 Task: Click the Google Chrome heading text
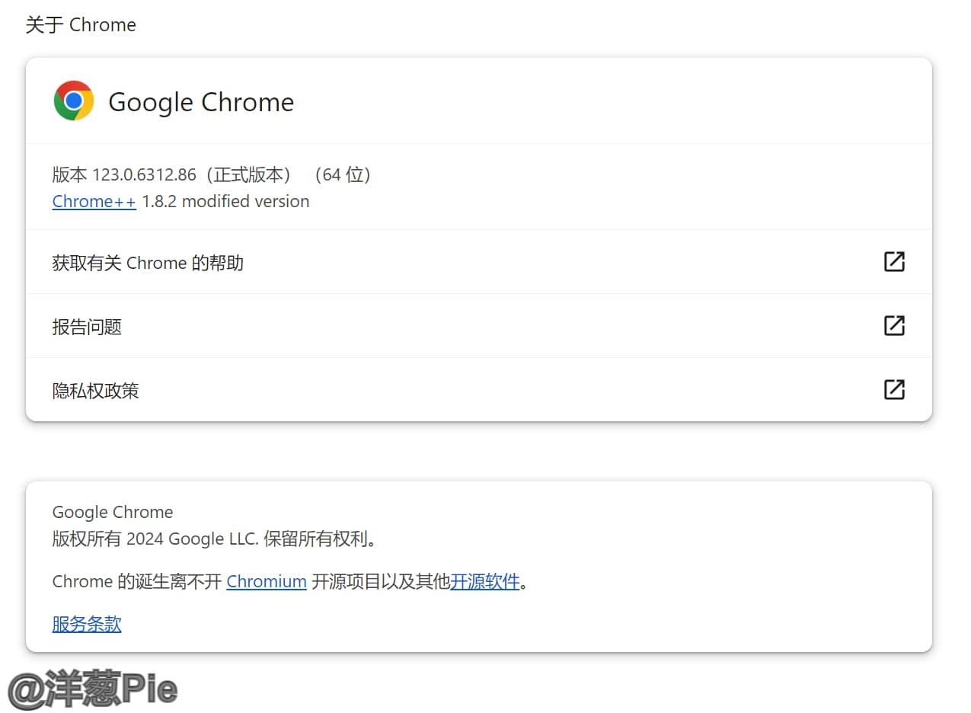pyautogui.click(x=201, y=101)
